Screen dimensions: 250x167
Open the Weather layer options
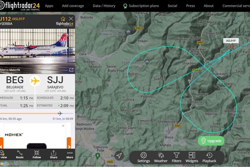161,157
